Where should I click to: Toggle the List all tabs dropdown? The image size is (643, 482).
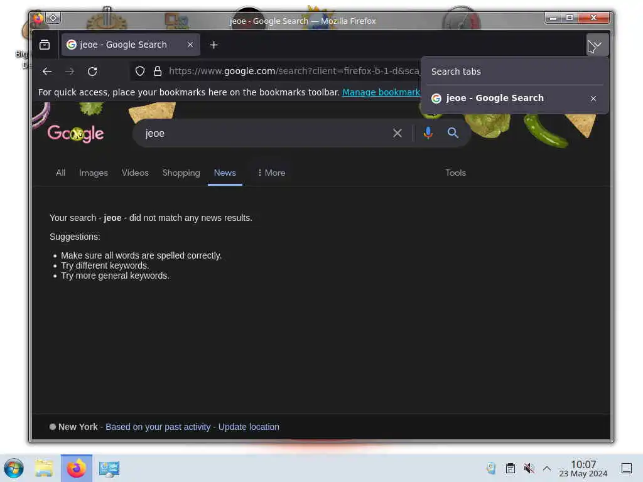597,45
